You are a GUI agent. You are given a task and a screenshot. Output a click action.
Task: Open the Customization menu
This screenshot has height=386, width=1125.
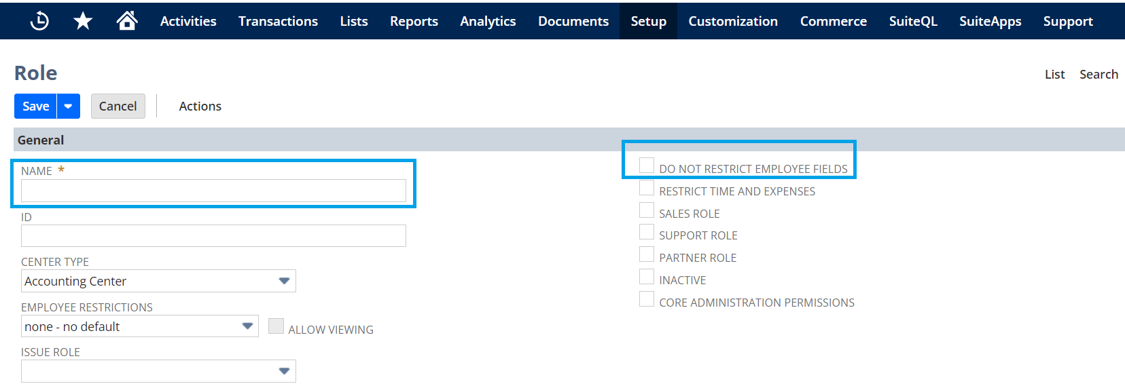click(733, 21)
